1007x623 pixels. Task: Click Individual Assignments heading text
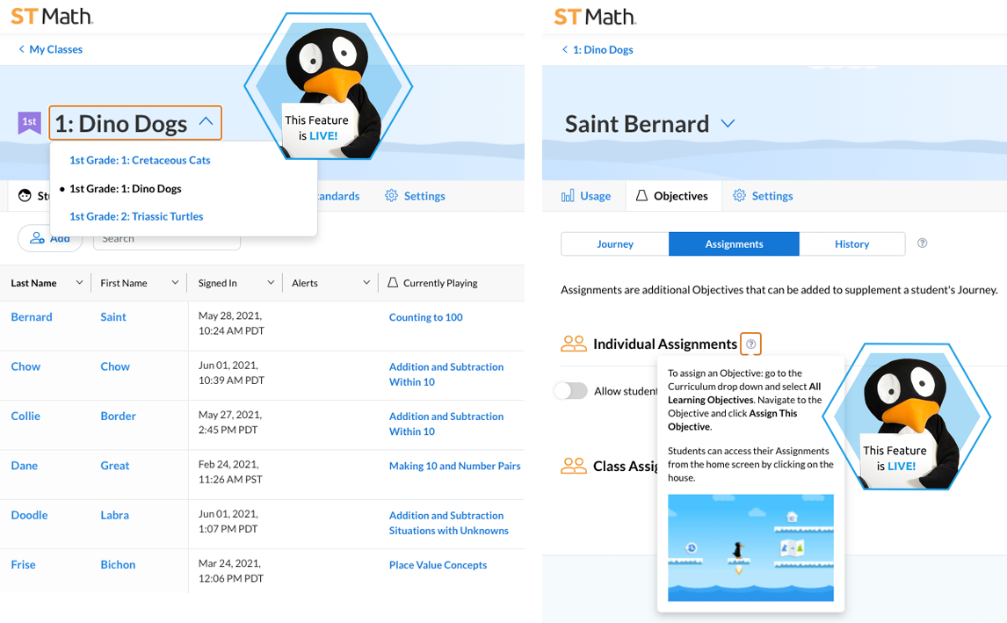pyautogui.click(x=665, y=344)
